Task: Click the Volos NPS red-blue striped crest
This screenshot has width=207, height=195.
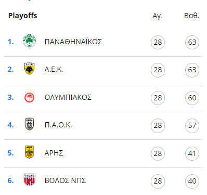Action: 30,179
